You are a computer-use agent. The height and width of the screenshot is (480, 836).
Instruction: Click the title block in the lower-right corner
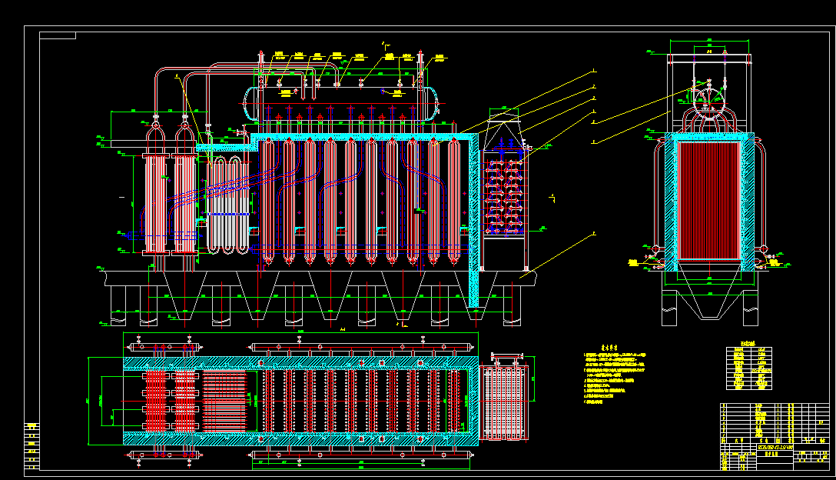point(775,437)
